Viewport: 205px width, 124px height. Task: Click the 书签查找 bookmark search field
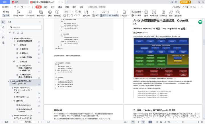(25, 27)
